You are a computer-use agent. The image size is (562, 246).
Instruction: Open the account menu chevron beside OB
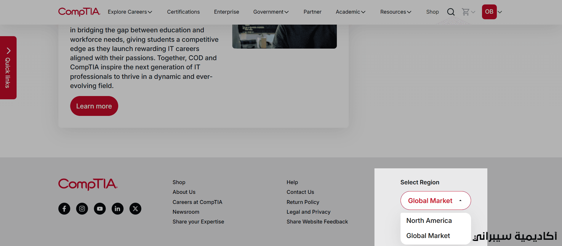500,12
